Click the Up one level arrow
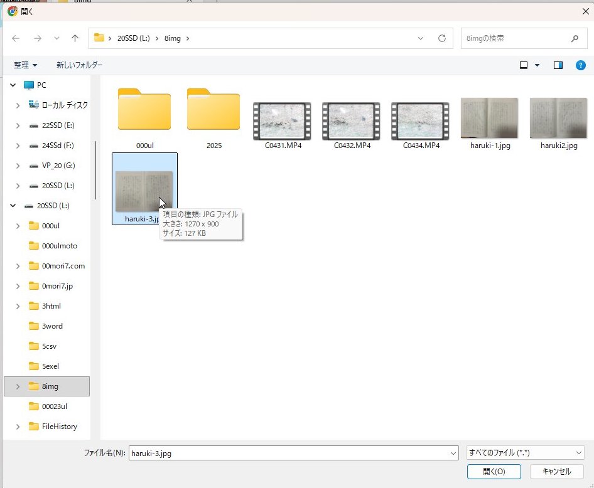 [75, 38]
